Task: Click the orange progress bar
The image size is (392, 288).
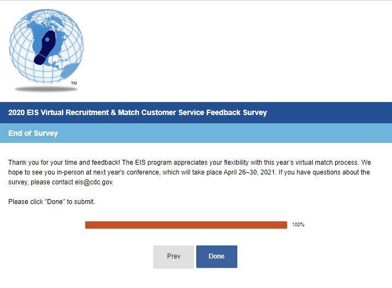Action: (x=186, y=225)
